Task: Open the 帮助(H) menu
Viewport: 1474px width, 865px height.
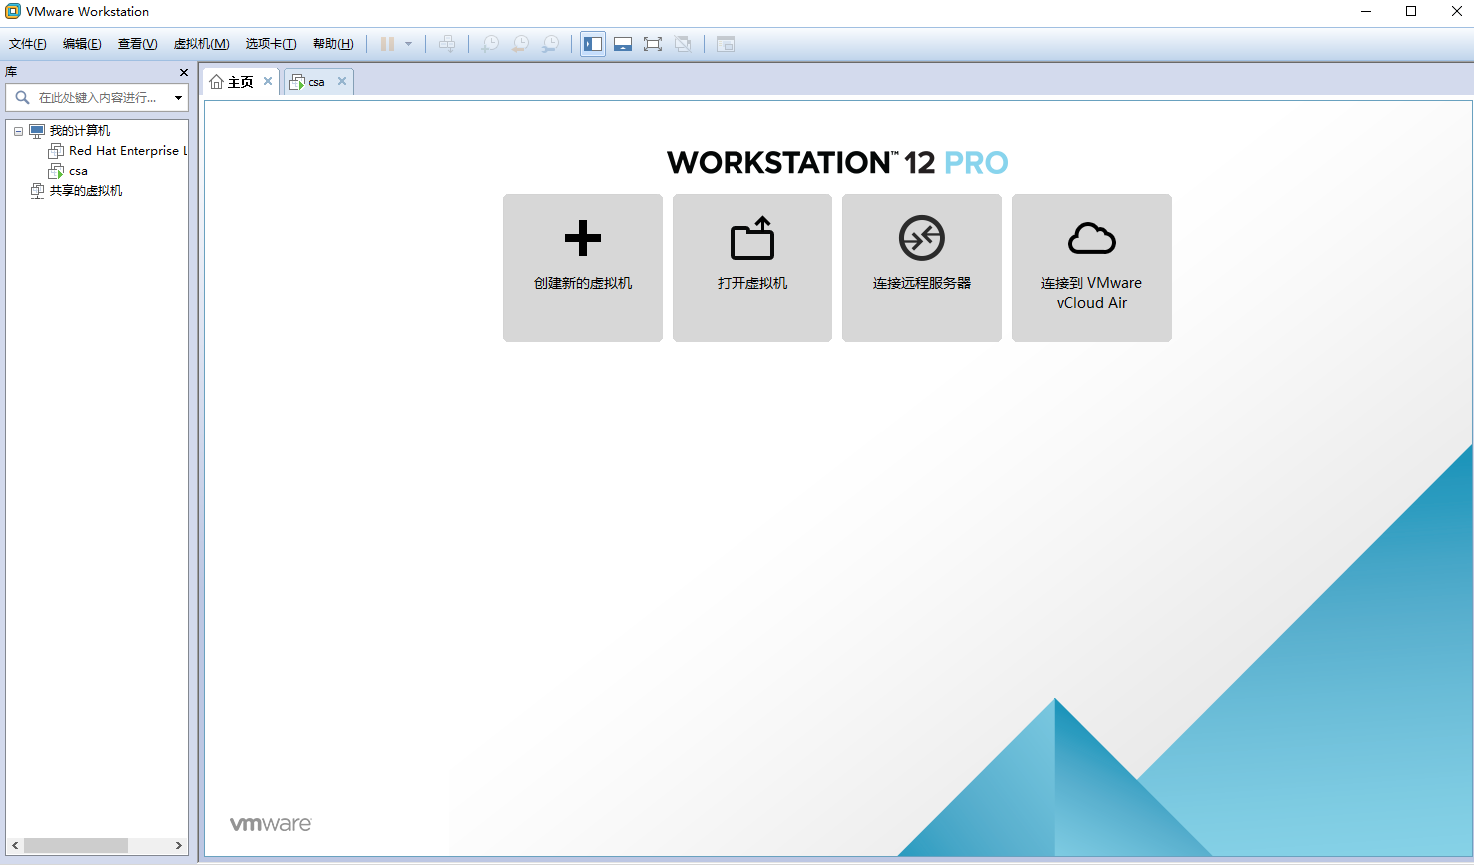Action: pyautogui.click(x=333, y=44)
